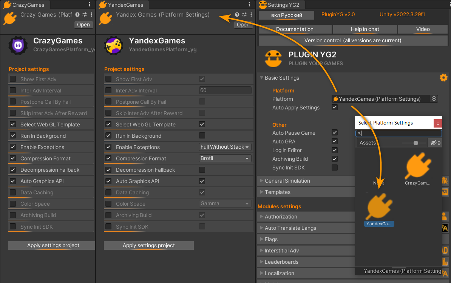Screen dimensions: 451x283
Task: Click the Plugin YG2 robot logo
Action: 273,58
